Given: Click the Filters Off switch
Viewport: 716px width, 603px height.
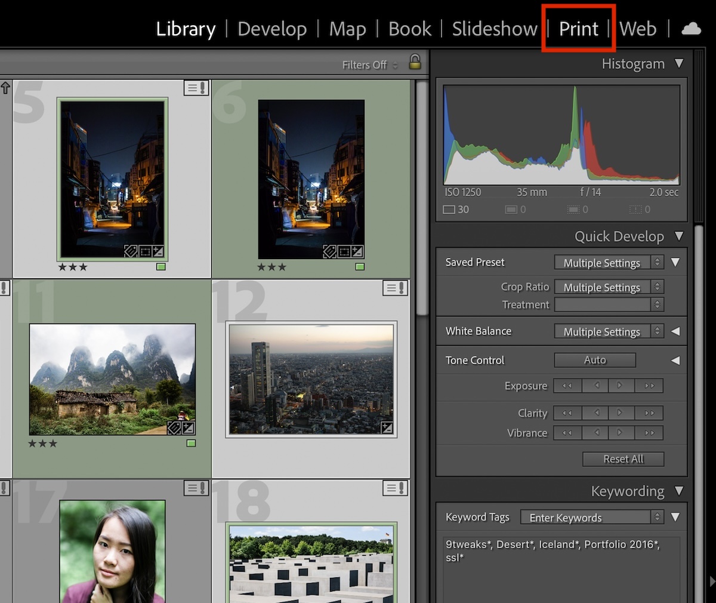Looking at the screenshot, I should click(365, 64).
